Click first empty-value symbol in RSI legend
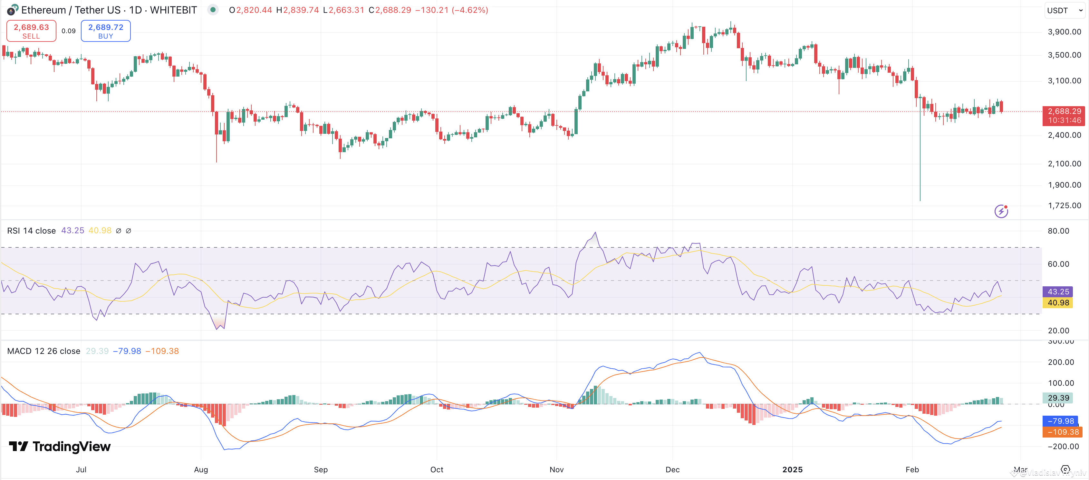The width and height of the screenshot is (1089, 480). [118, 231]
